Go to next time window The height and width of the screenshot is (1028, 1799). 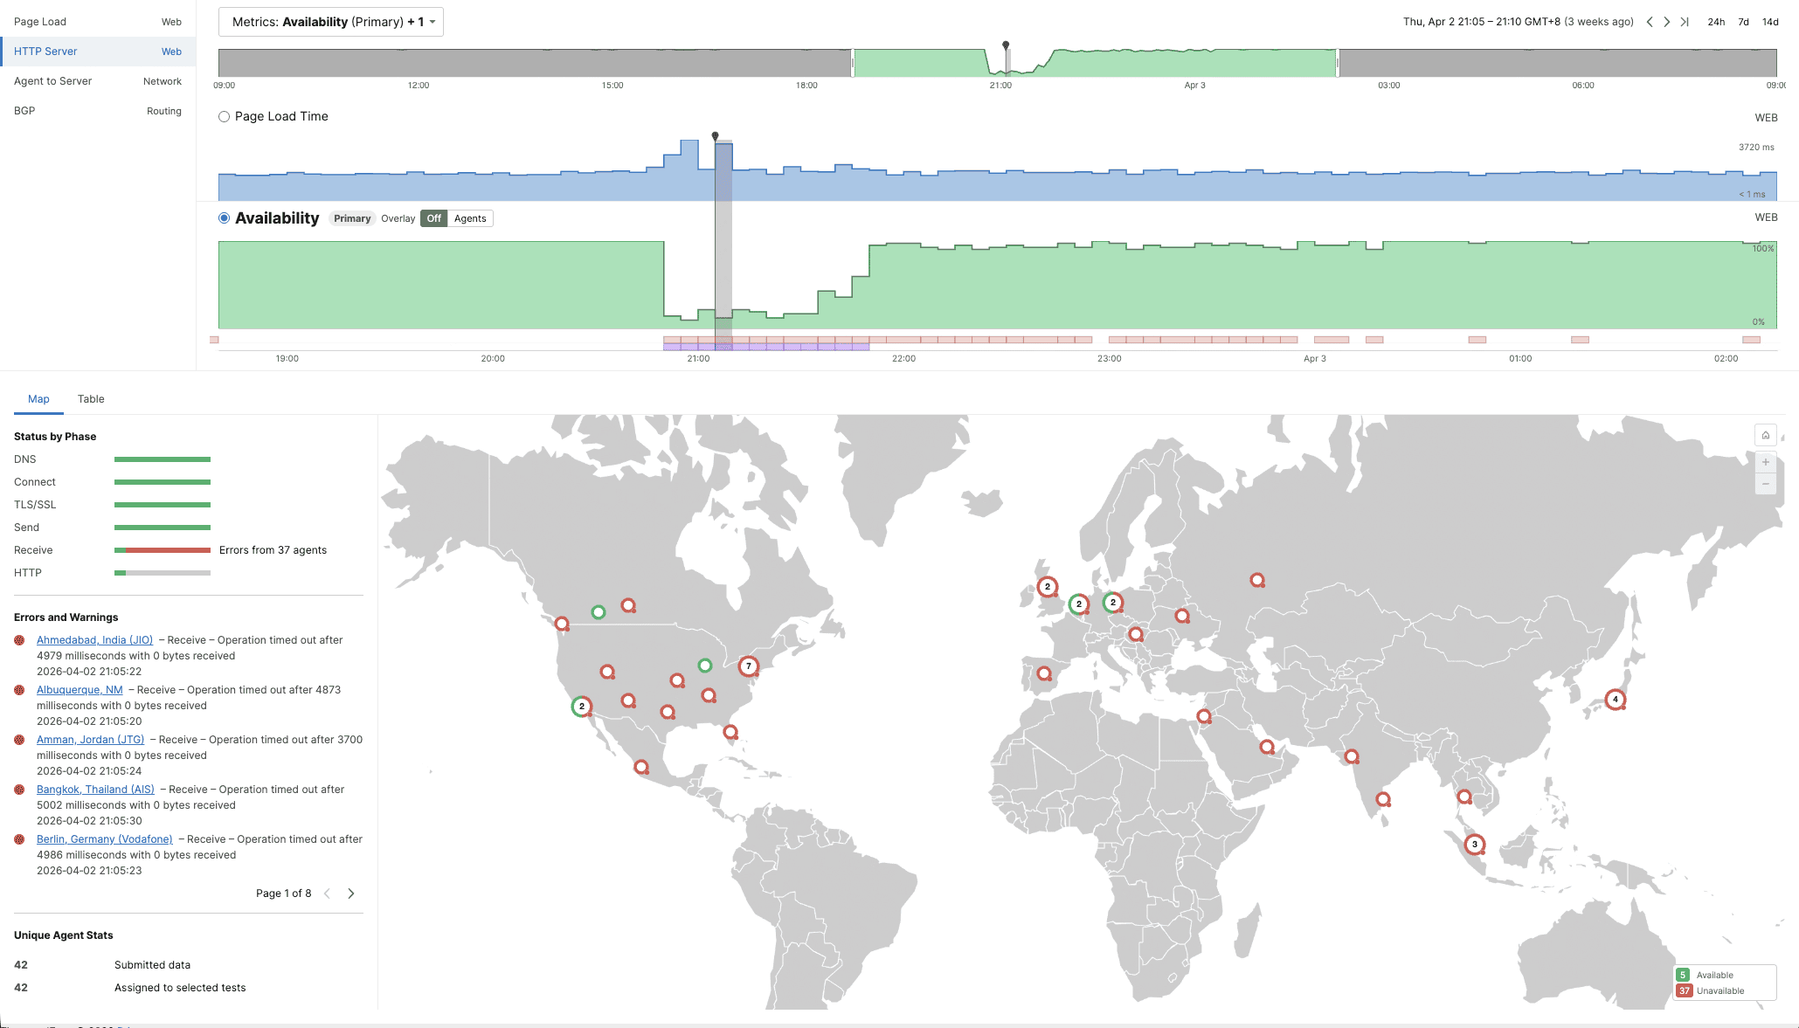pos(1667,22)
